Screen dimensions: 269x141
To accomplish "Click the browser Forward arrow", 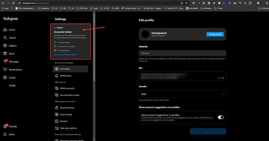I will coord(8,3).
